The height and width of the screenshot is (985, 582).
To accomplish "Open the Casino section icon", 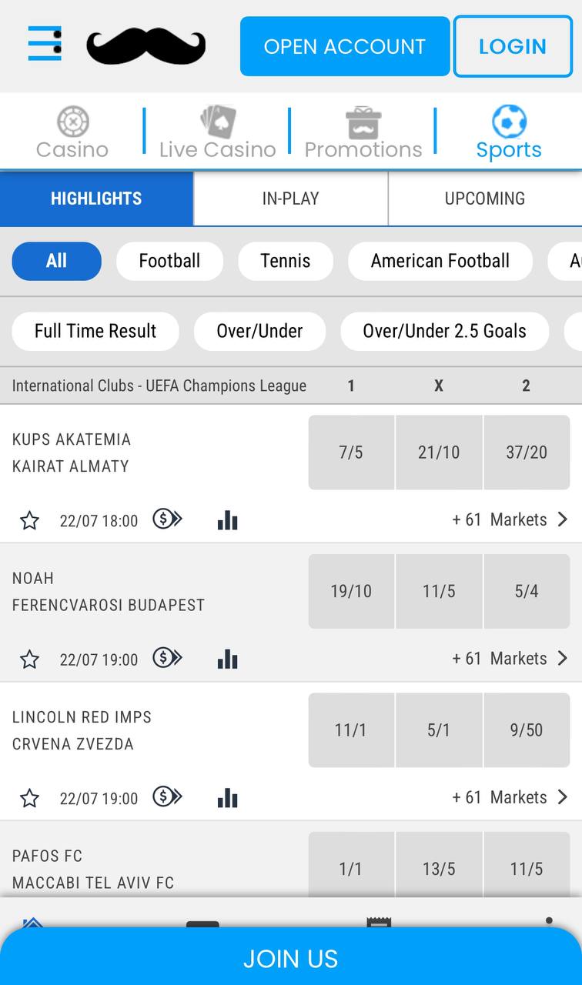I will (72, 122).
